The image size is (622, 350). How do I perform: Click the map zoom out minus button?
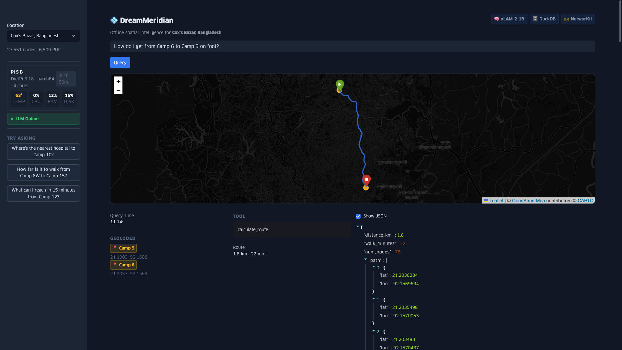(118, 90)
